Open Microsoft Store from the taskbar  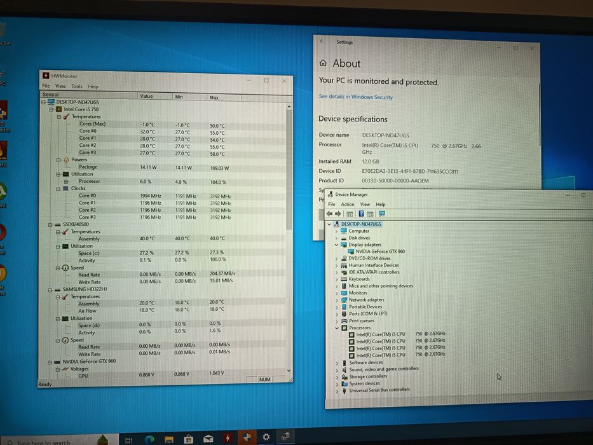click(188, 439)
